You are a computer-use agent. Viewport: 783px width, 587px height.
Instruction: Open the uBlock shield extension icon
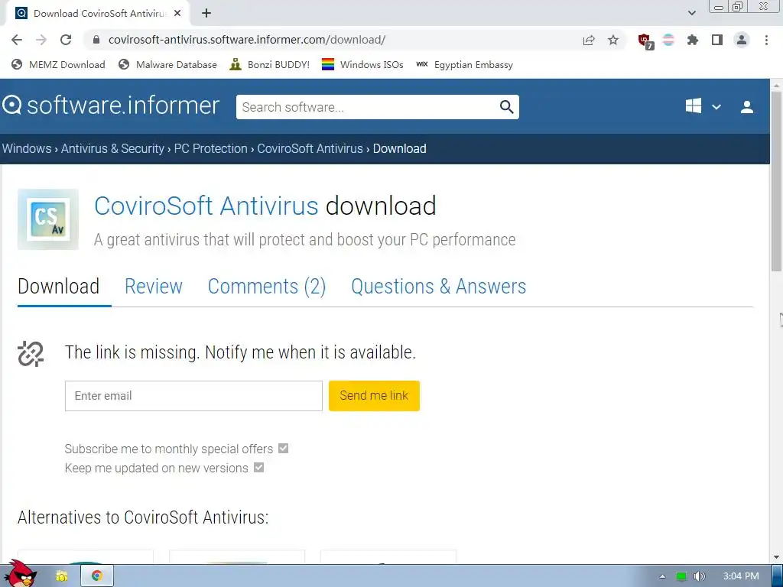tap(645, 41)
